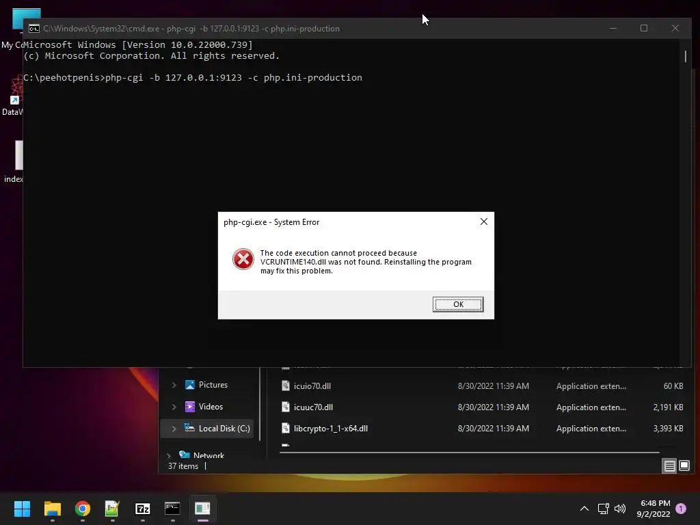Select Local Disk (C:) in navigation pane
700x525 pixels.
click(224, 429)
